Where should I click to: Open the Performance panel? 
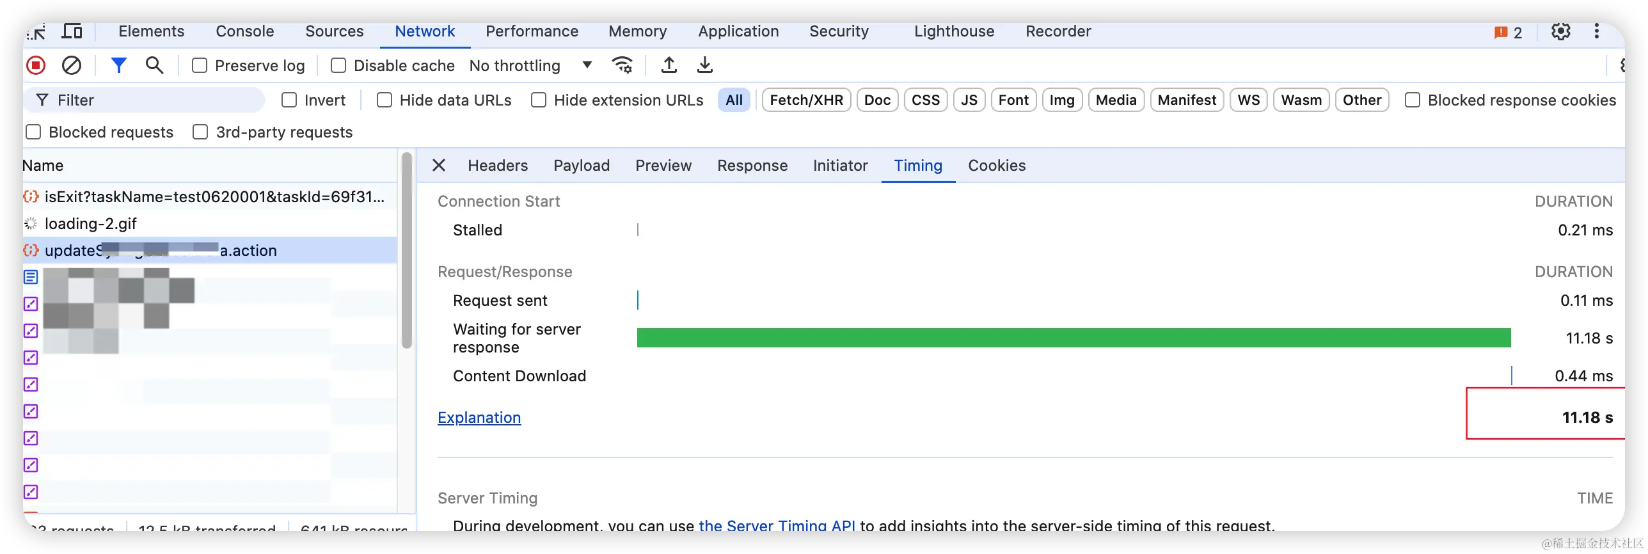[x=532, y=31]
